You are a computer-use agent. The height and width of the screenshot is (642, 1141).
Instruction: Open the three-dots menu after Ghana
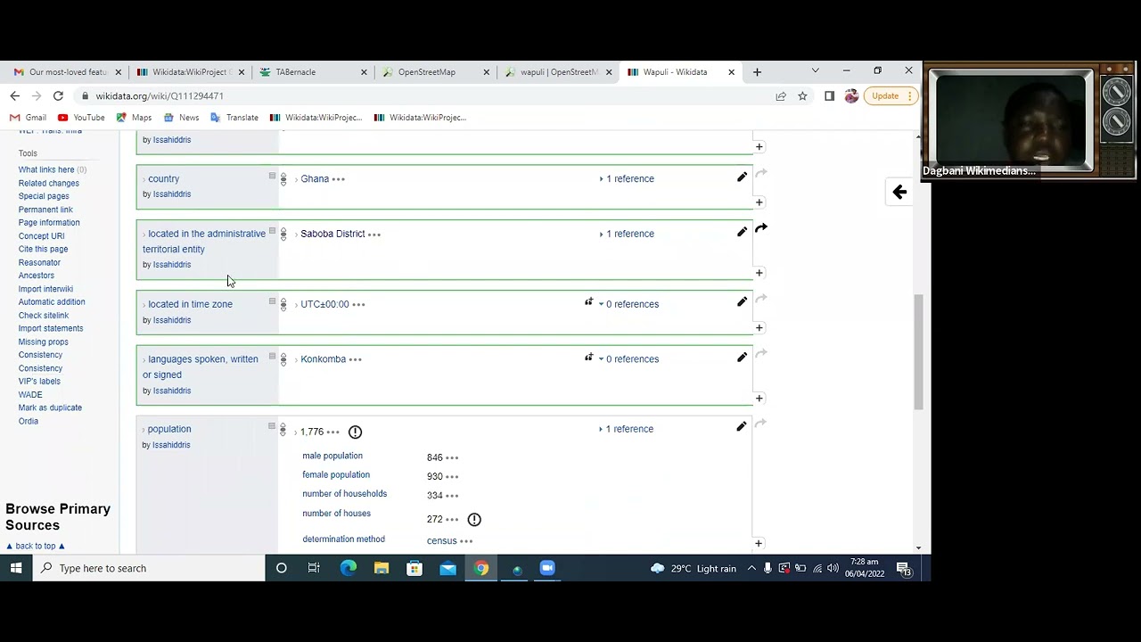pos(339,179)
